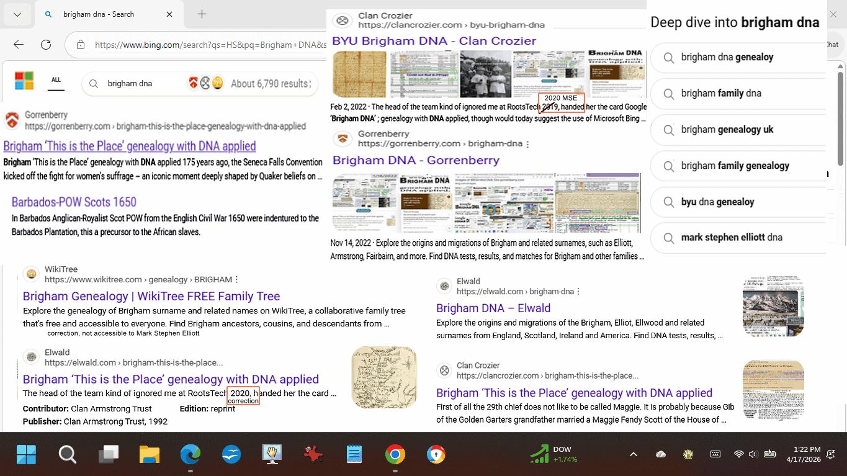Go back using the browser back arrow
This screenshot has height=476, width=847.
[x=18, y=45]
